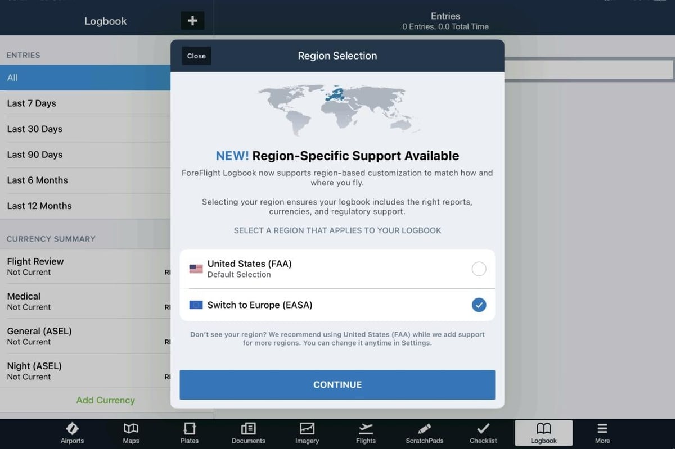Switch to the Logbook tab
Viewport: 675px width, 449px height.
click(543, 432)
